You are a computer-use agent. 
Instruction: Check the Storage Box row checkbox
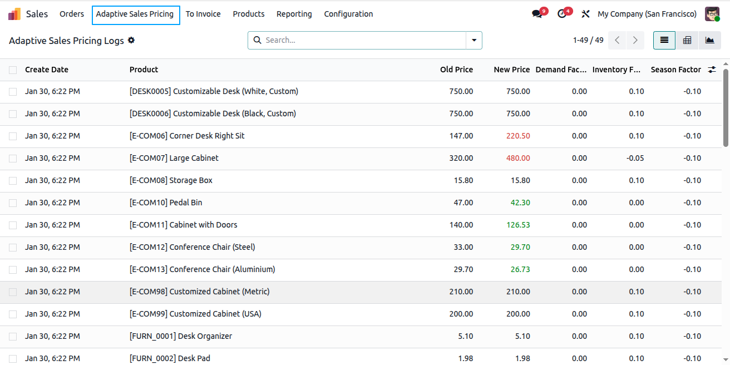tap(13, 181)
